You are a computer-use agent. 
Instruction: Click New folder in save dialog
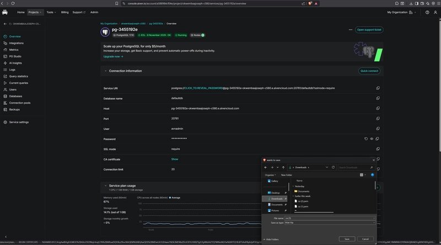286,175
